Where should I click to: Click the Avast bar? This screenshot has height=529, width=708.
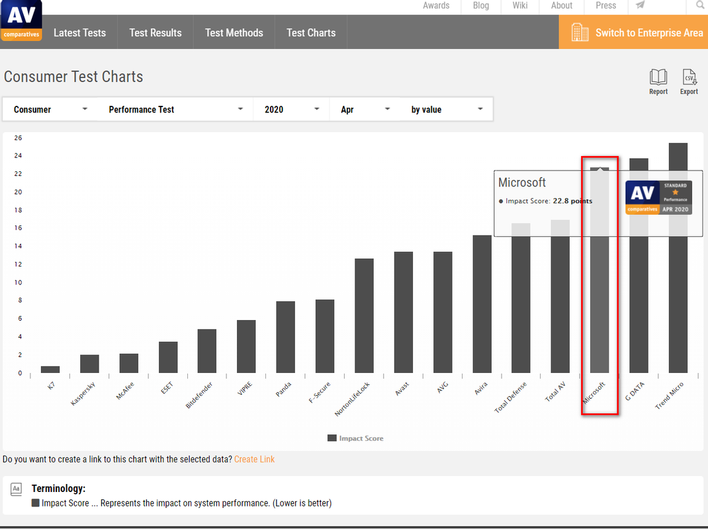click(403, 312)
